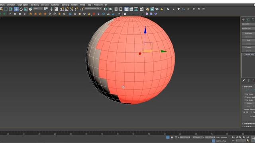Enable the By Angle checkbox

click(245, 100)
